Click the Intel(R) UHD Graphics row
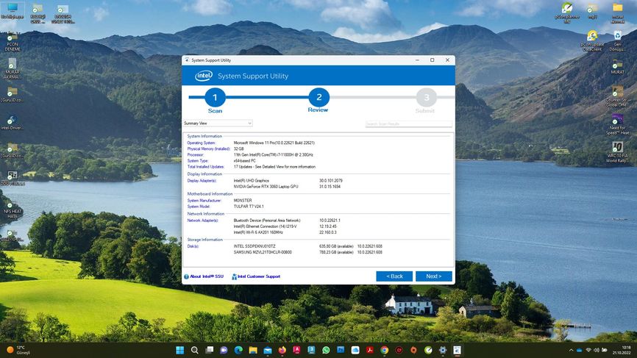Image resolution: width=637 pixels, height=358 pixels. coord(288,181)
